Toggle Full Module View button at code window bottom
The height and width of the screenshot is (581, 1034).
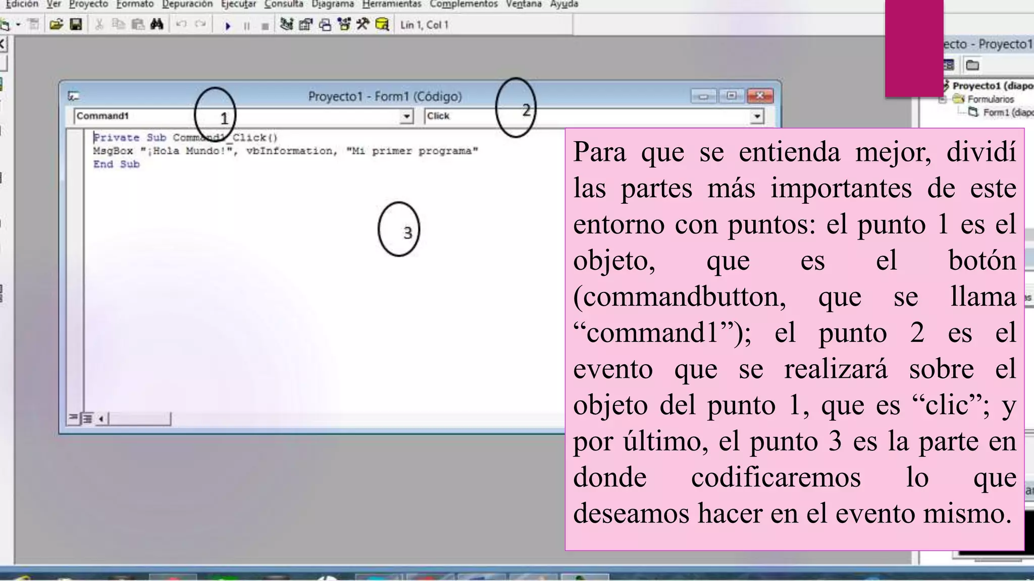point(87,418)
